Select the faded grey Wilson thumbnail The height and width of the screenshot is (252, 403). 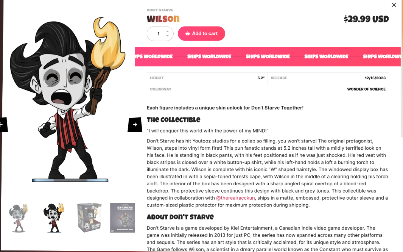point(19,218)
